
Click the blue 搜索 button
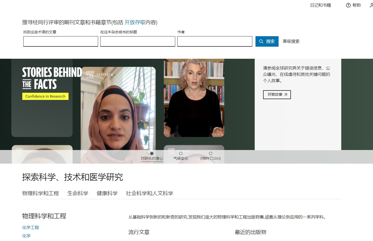point(267,41)
